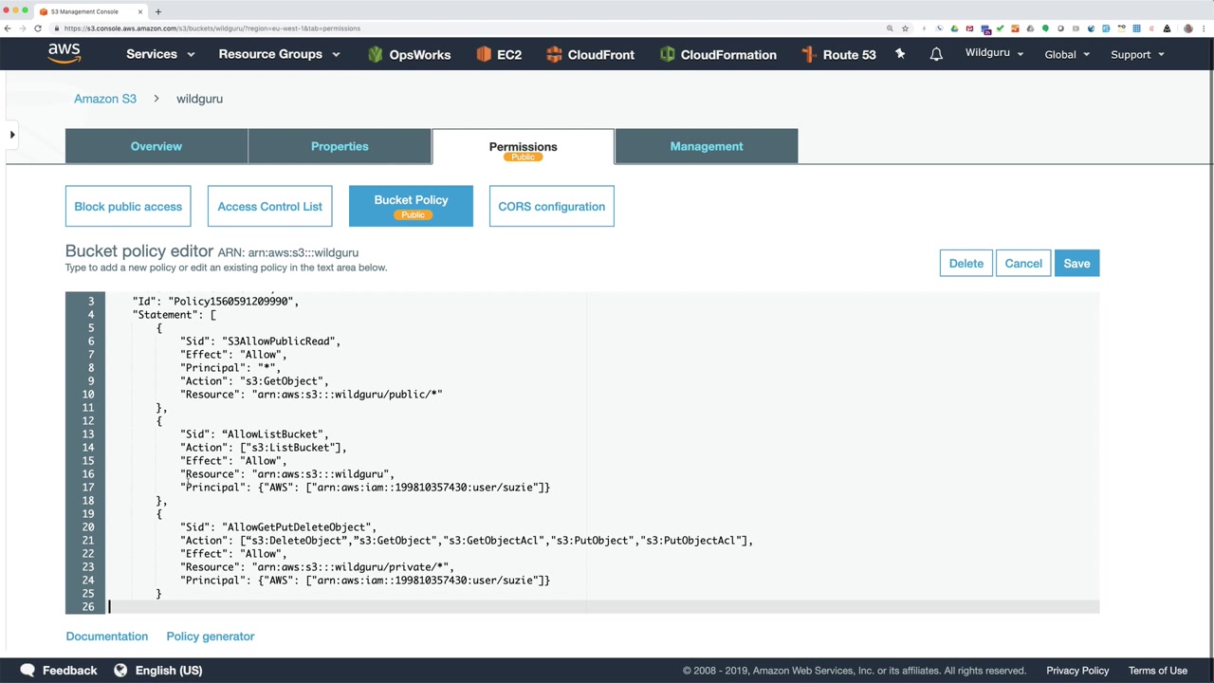Click the "s3:DeleteObject" action text
1214x683 pixels.
pyautogui.click(x=297, y=540)
